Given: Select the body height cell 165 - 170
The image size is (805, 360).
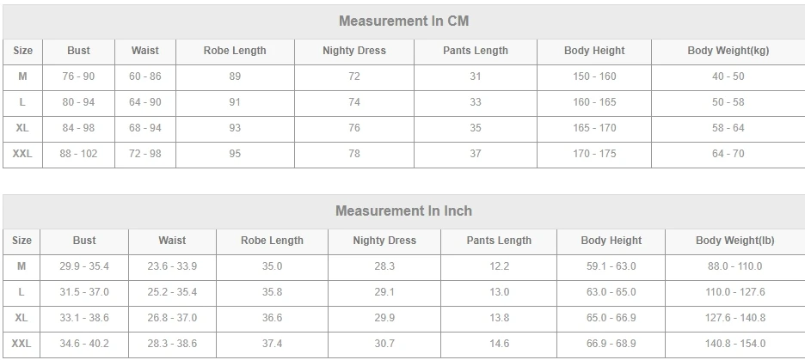Looking at the screenshot, I should click(x=594, y=128).
